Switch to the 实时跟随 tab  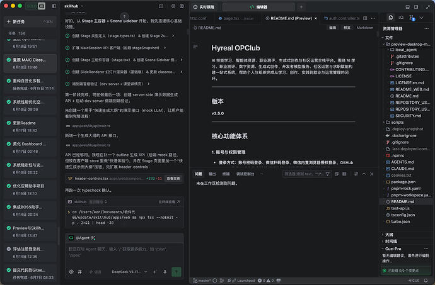click(204, 7)
